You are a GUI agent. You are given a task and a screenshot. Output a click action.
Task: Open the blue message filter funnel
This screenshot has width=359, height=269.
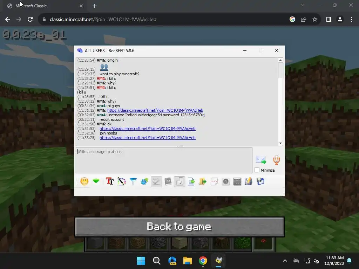pos(133,181)
